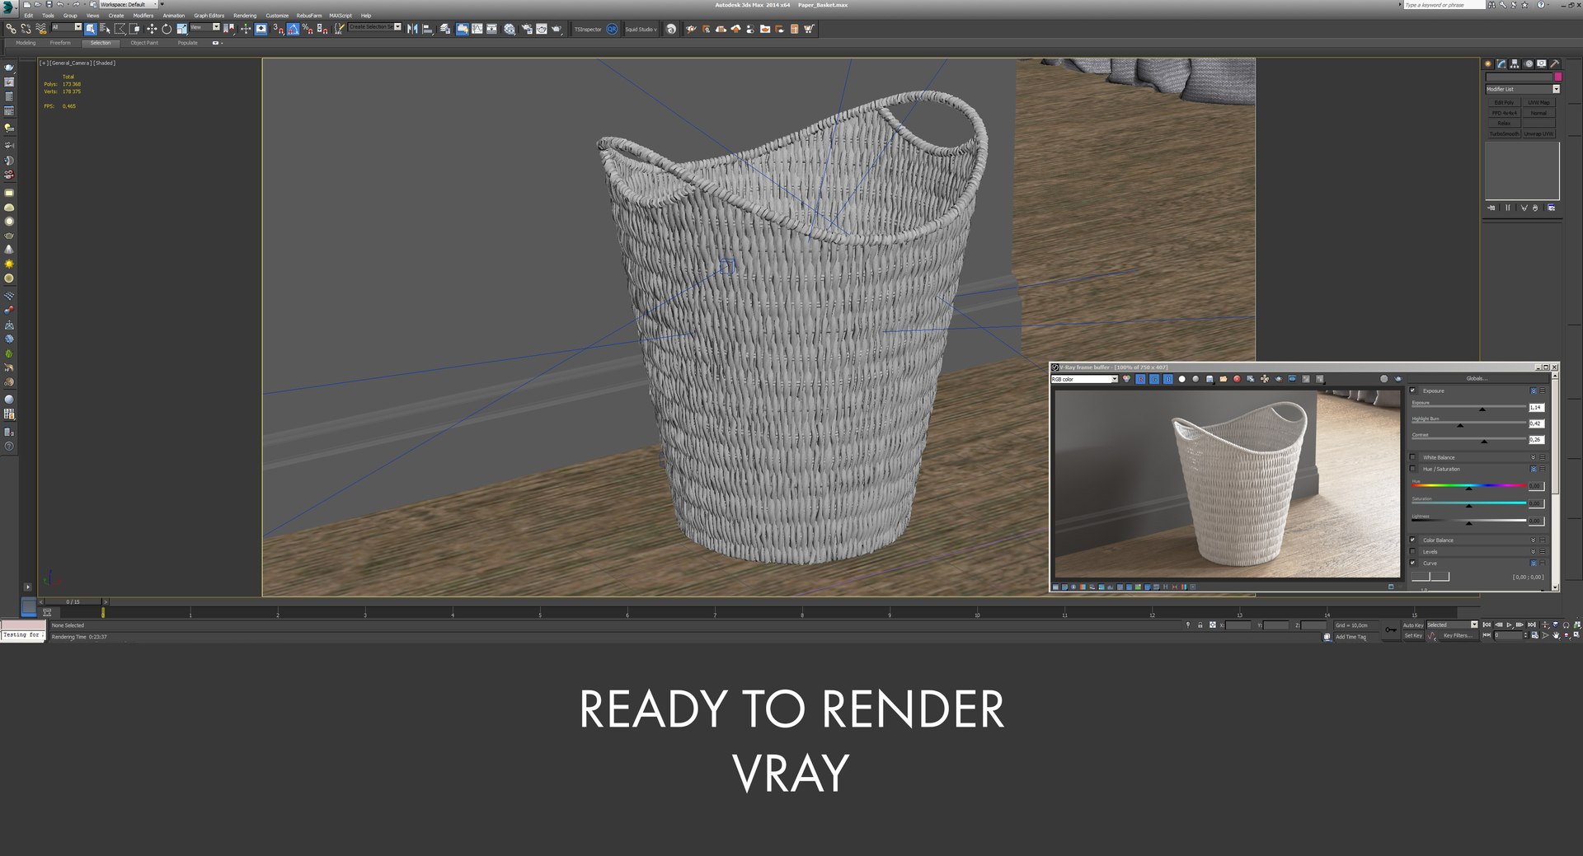Viewport: 1583px width, 856px height.
Task: Click the Unwrap UVW modifier button
Action: pos(1538,133)
